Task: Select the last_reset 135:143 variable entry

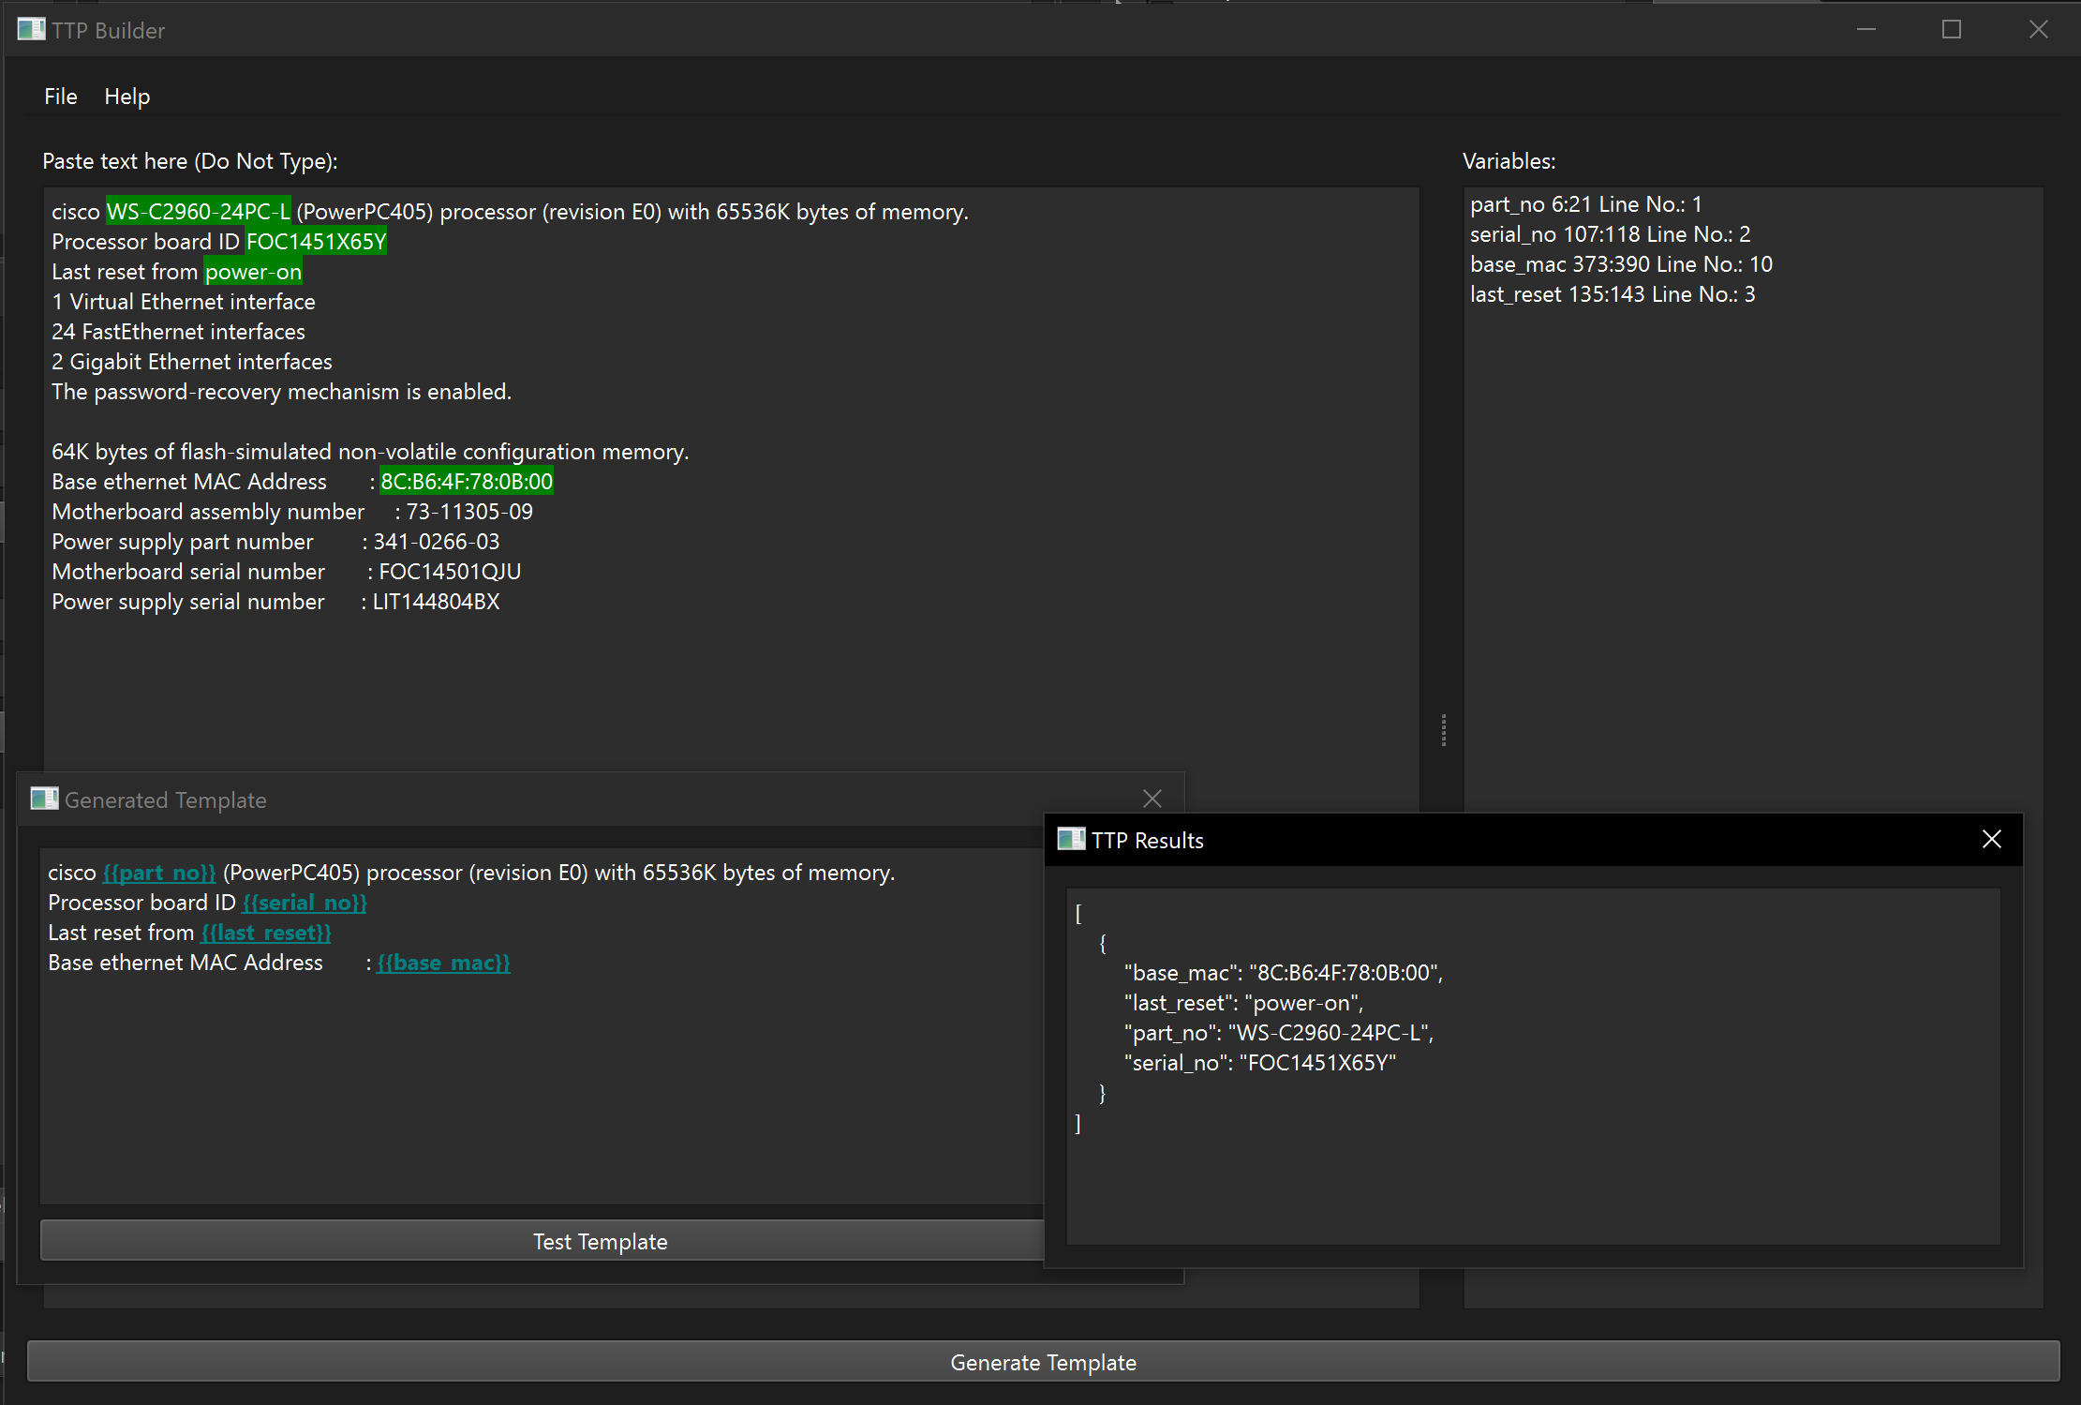Action: coord(1612,294)
